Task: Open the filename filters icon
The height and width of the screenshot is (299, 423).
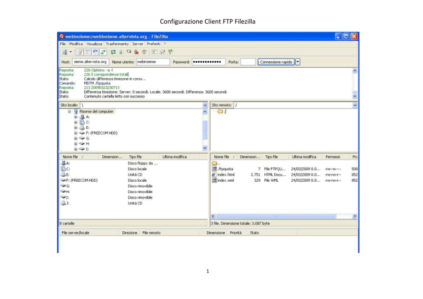Action: coord(153,52)
